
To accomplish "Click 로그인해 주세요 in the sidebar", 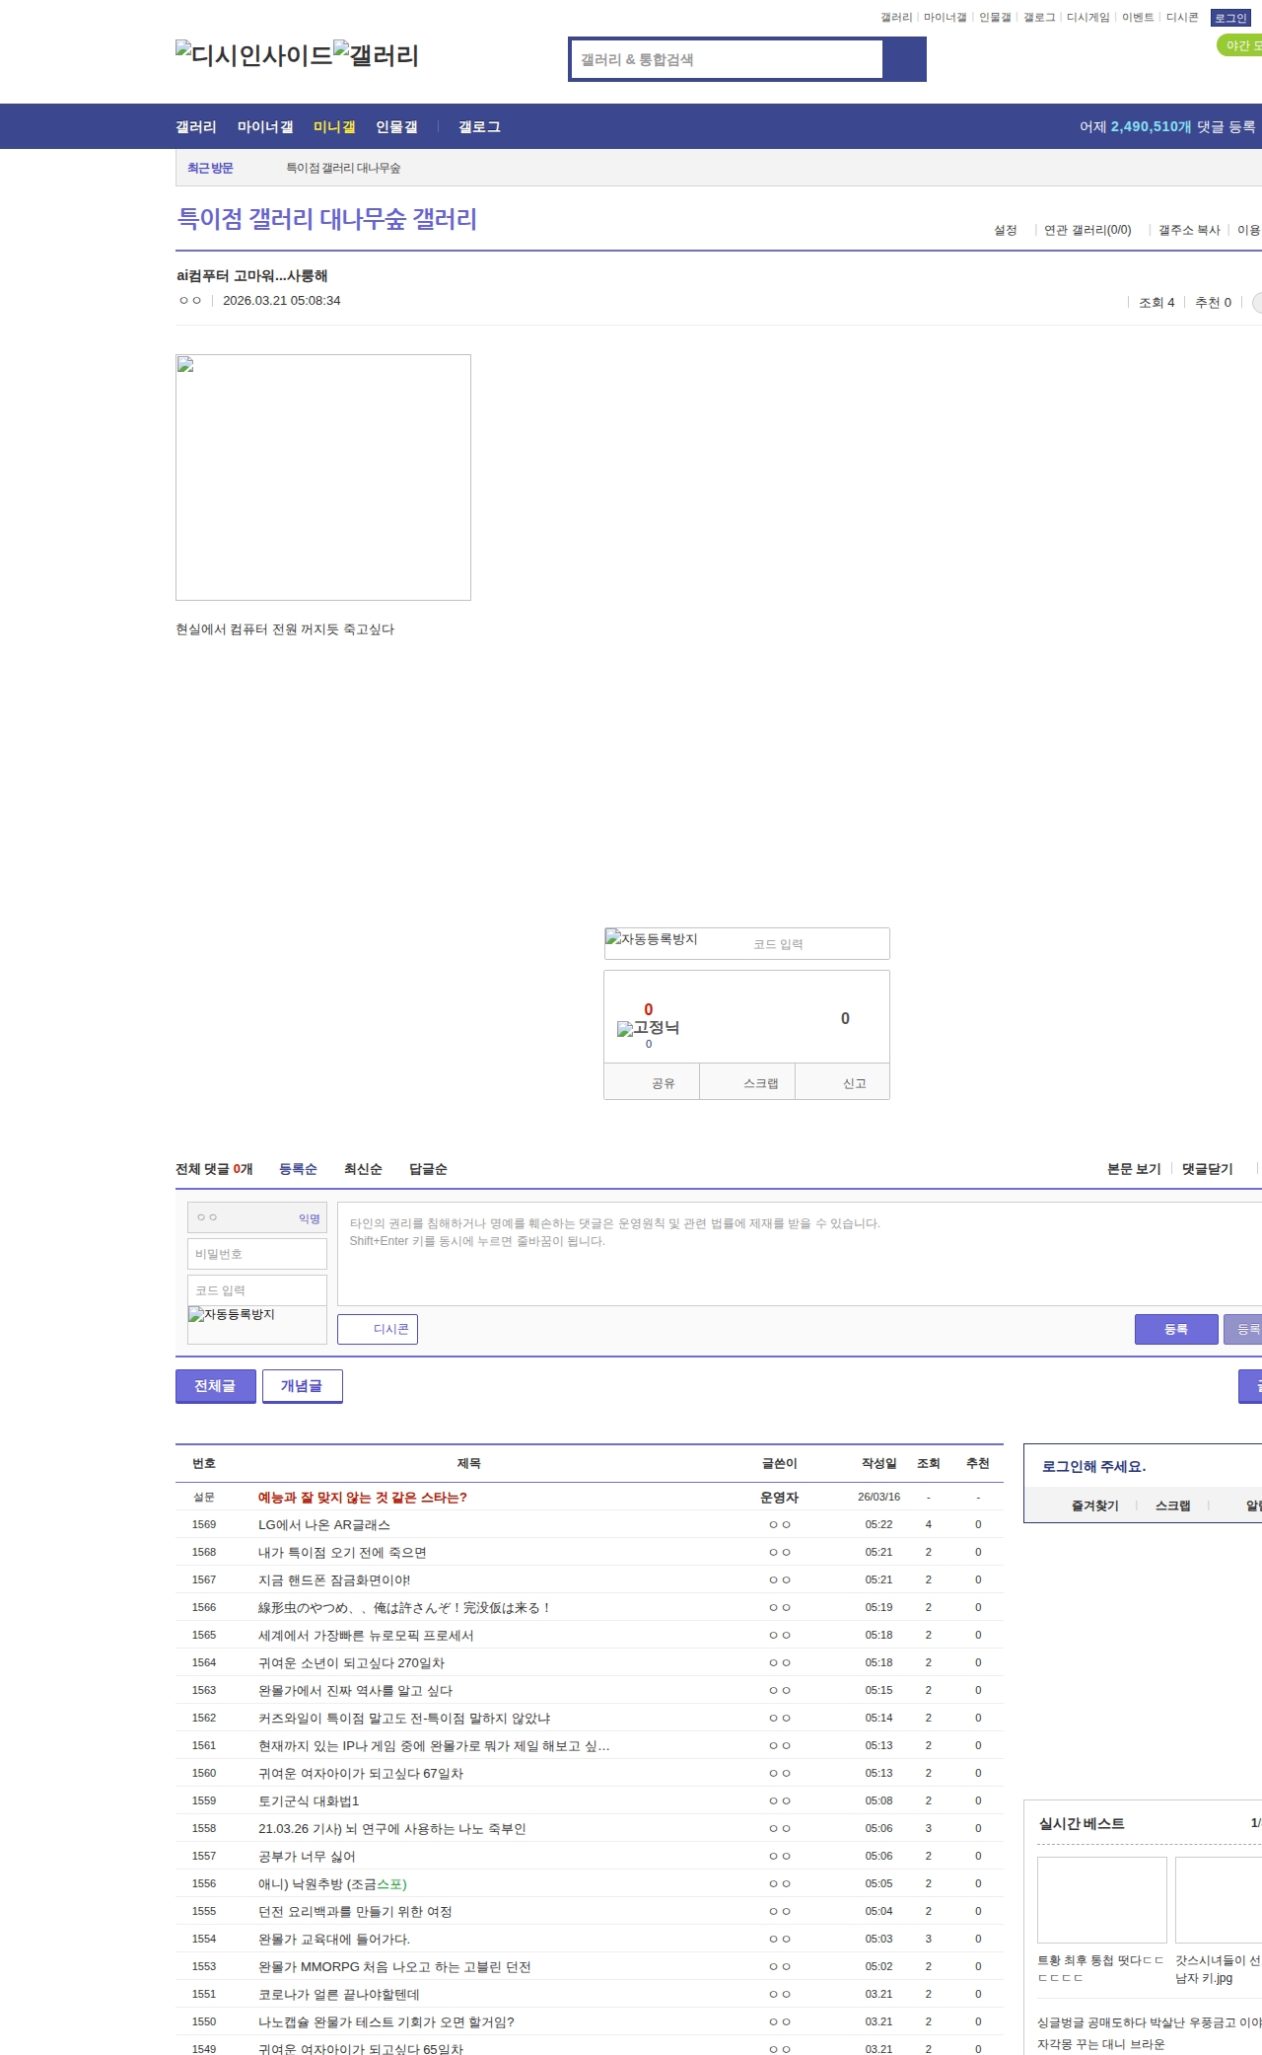I will click(1094, 1467).
